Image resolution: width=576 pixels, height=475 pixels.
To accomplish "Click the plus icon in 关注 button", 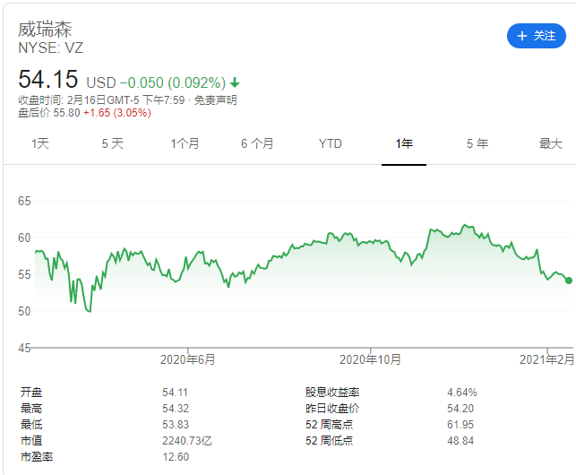I will (x=521, y=36).
